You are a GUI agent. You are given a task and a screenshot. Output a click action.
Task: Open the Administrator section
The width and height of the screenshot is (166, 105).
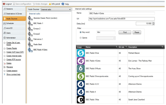point(14,38)
